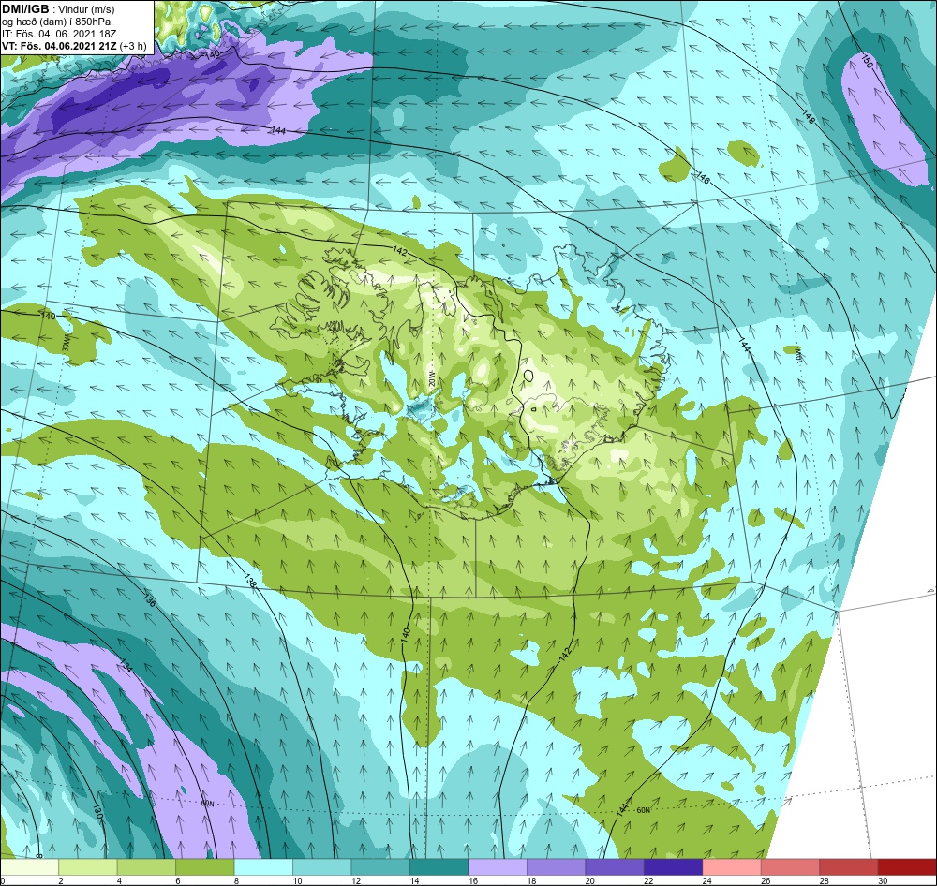This screenshot has height=886, width=937.
Task: Click legend tick label 6
Action: coord(177,880)
